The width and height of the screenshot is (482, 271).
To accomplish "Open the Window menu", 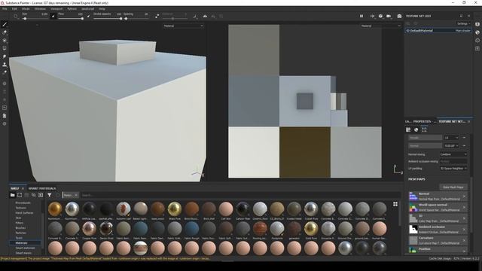I will point(40,9).
